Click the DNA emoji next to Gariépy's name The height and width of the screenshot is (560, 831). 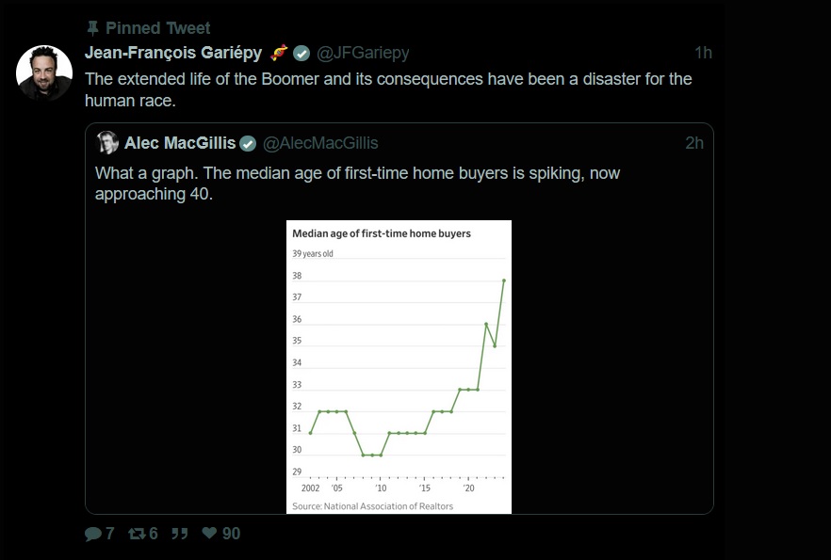coord(279,53)
